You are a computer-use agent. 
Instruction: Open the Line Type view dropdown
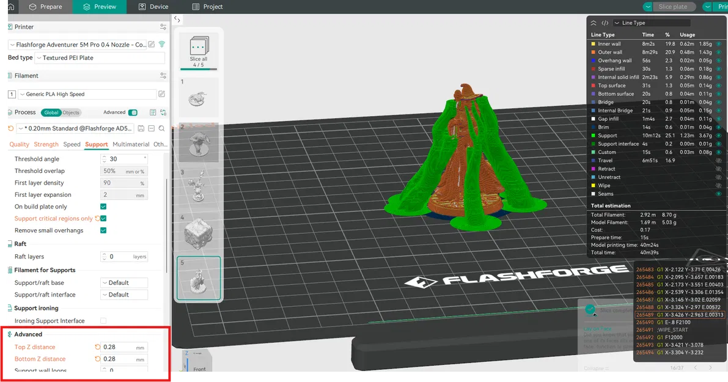point(652,23)
